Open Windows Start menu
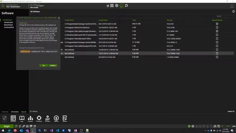The height and width of the screenshot is (133, 236). (3, 130)
